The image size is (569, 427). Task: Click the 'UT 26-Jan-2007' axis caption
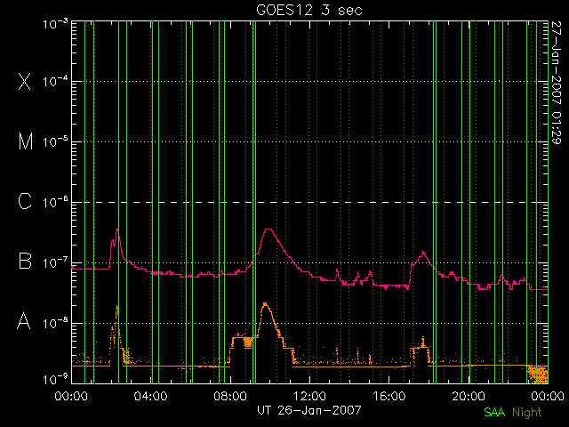pyautogui.click(x=309, y=410)
